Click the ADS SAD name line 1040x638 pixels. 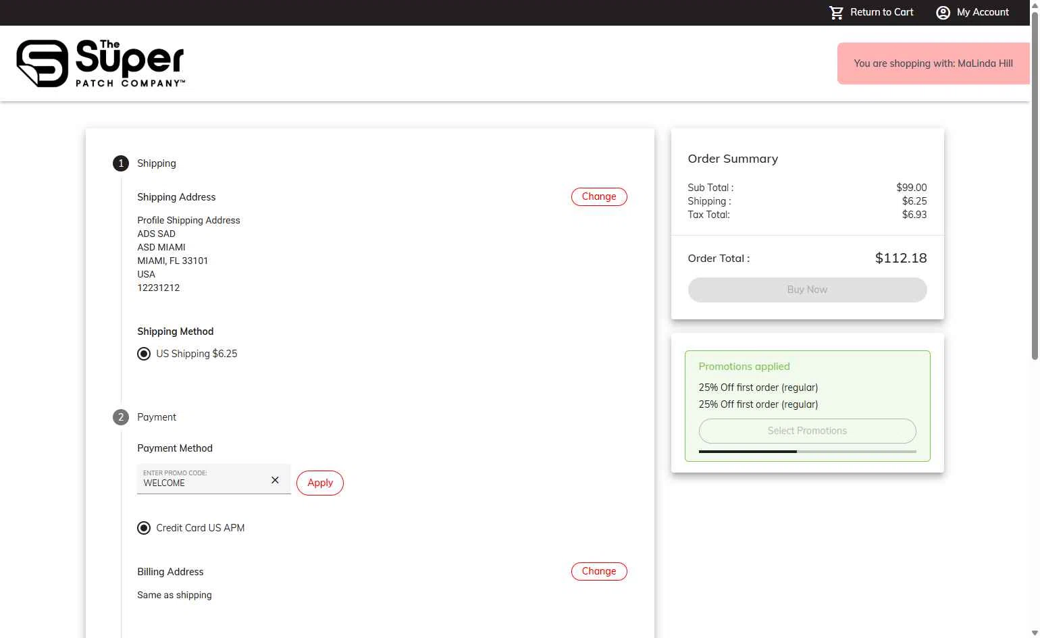[157, 234]
